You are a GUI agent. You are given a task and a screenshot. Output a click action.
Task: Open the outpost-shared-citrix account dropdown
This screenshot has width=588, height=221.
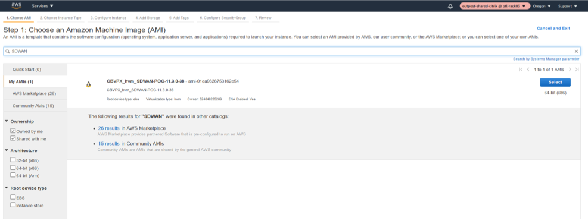tap(495, 6)
